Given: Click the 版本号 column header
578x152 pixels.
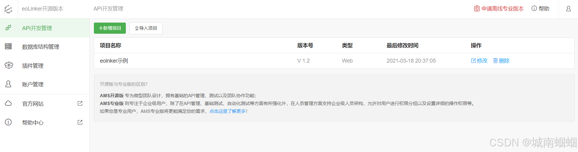Looking at the screenshot, I should point(305,45).
